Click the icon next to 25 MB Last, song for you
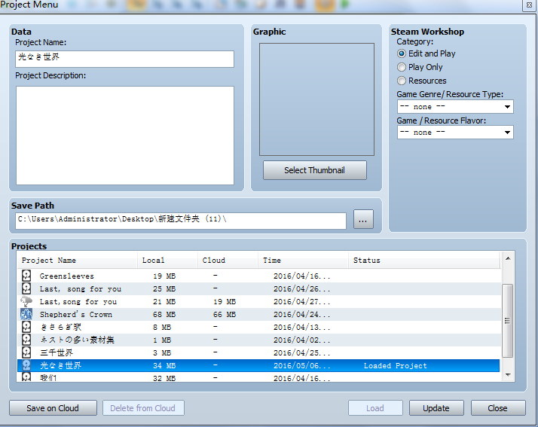 tap(26, 288)
